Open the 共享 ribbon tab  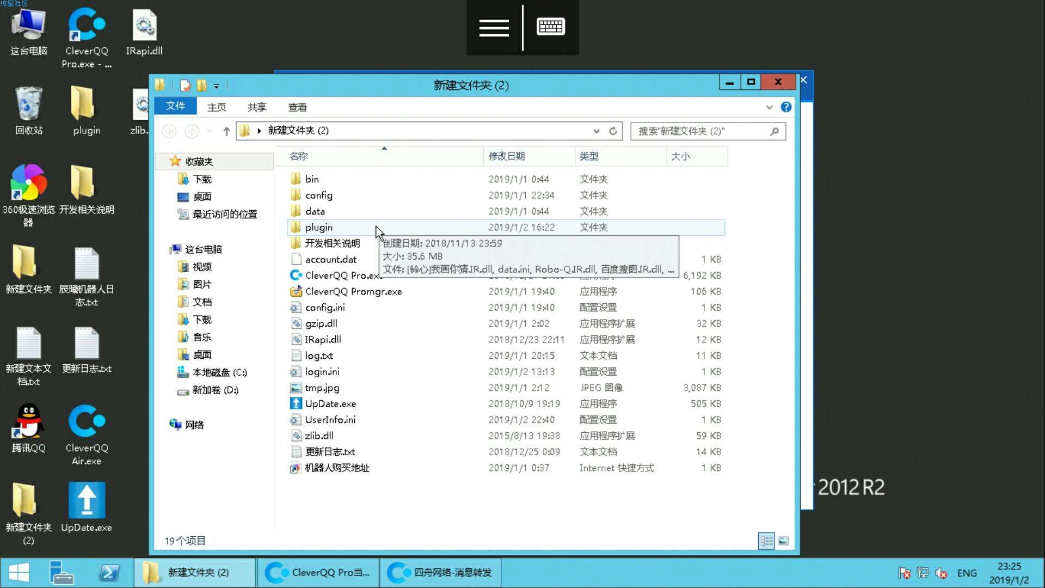(x=257, y=107)
